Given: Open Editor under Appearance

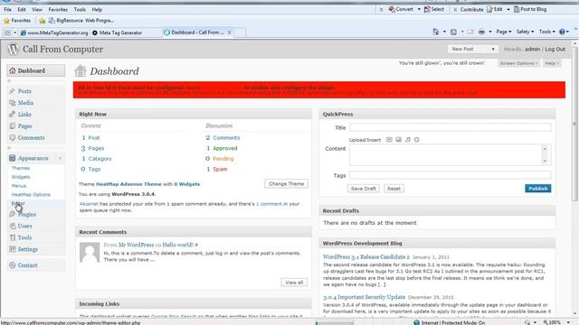Looking at the screenshot, I should 18,203.
